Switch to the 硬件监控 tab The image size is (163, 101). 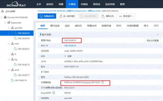tap(55, 26)
